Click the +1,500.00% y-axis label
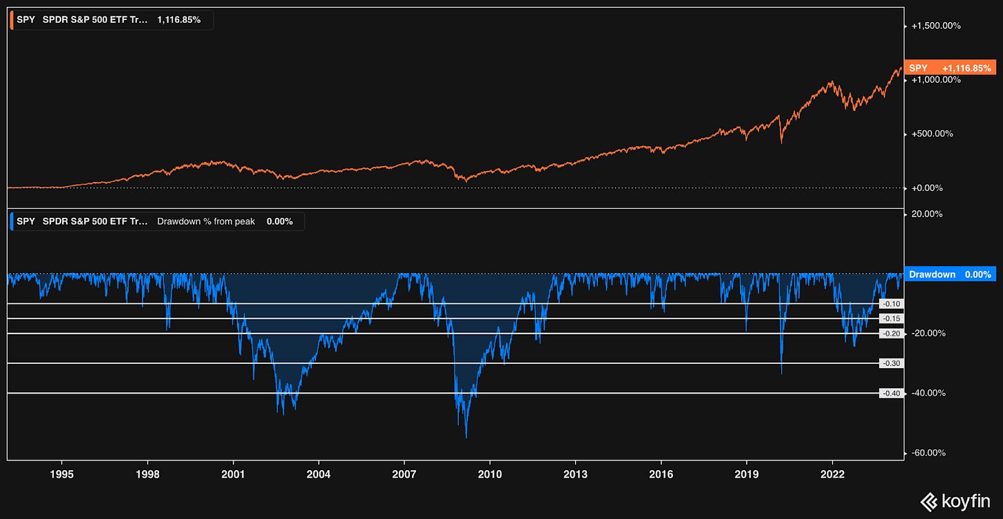1003x519 pixels. point(935,26)
